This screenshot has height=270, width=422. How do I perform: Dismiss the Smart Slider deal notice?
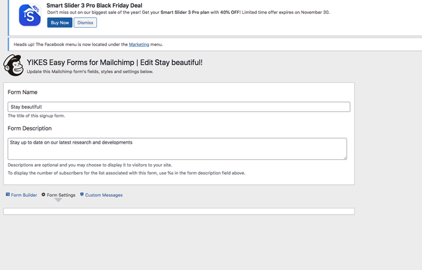pos(85,22)
